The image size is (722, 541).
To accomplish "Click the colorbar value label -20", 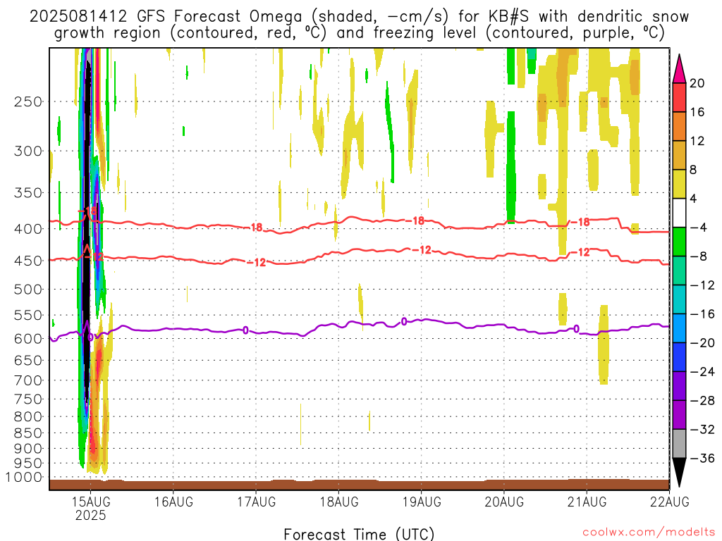I will [x=703, y=343].
